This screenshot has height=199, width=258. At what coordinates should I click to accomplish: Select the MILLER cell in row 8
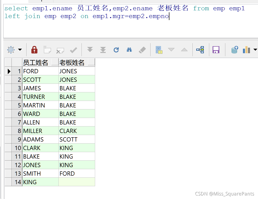point(40,131)
